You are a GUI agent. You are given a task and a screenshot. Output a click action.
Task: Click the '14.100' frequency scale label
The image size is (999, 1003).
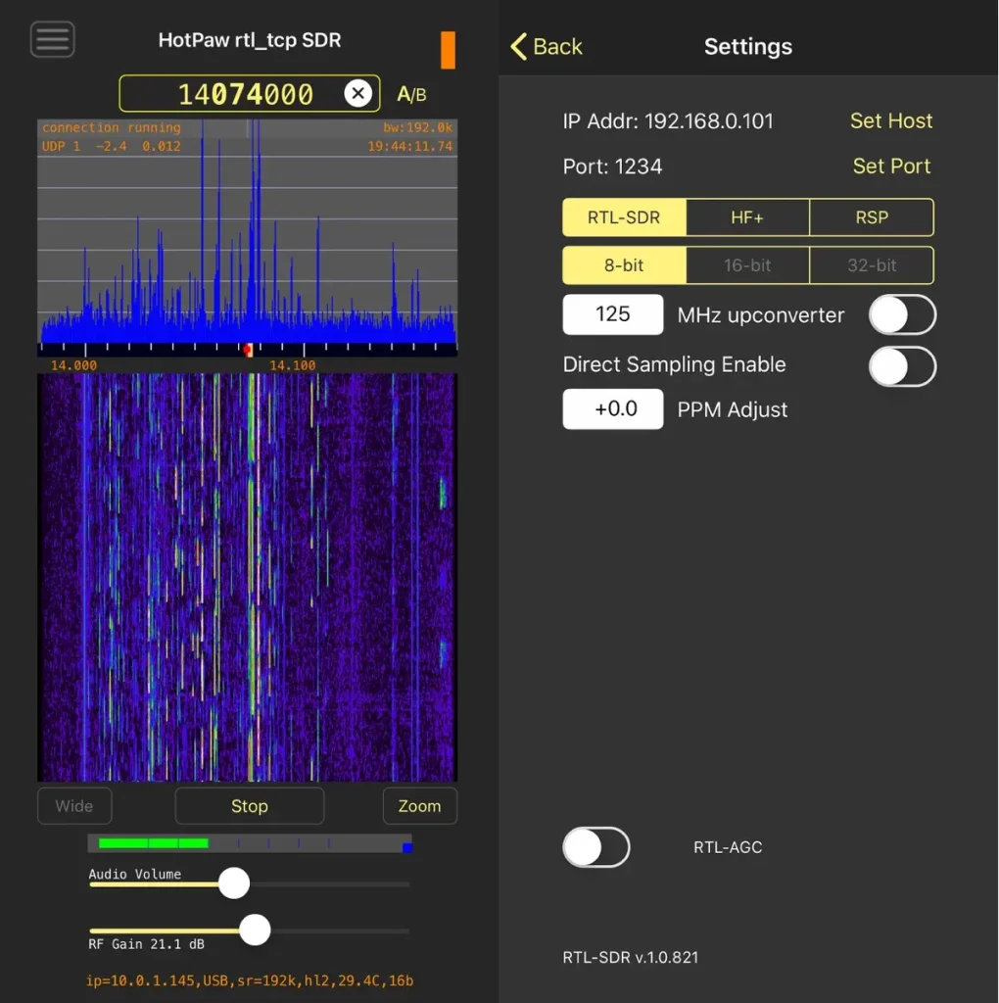coord(292,365)
